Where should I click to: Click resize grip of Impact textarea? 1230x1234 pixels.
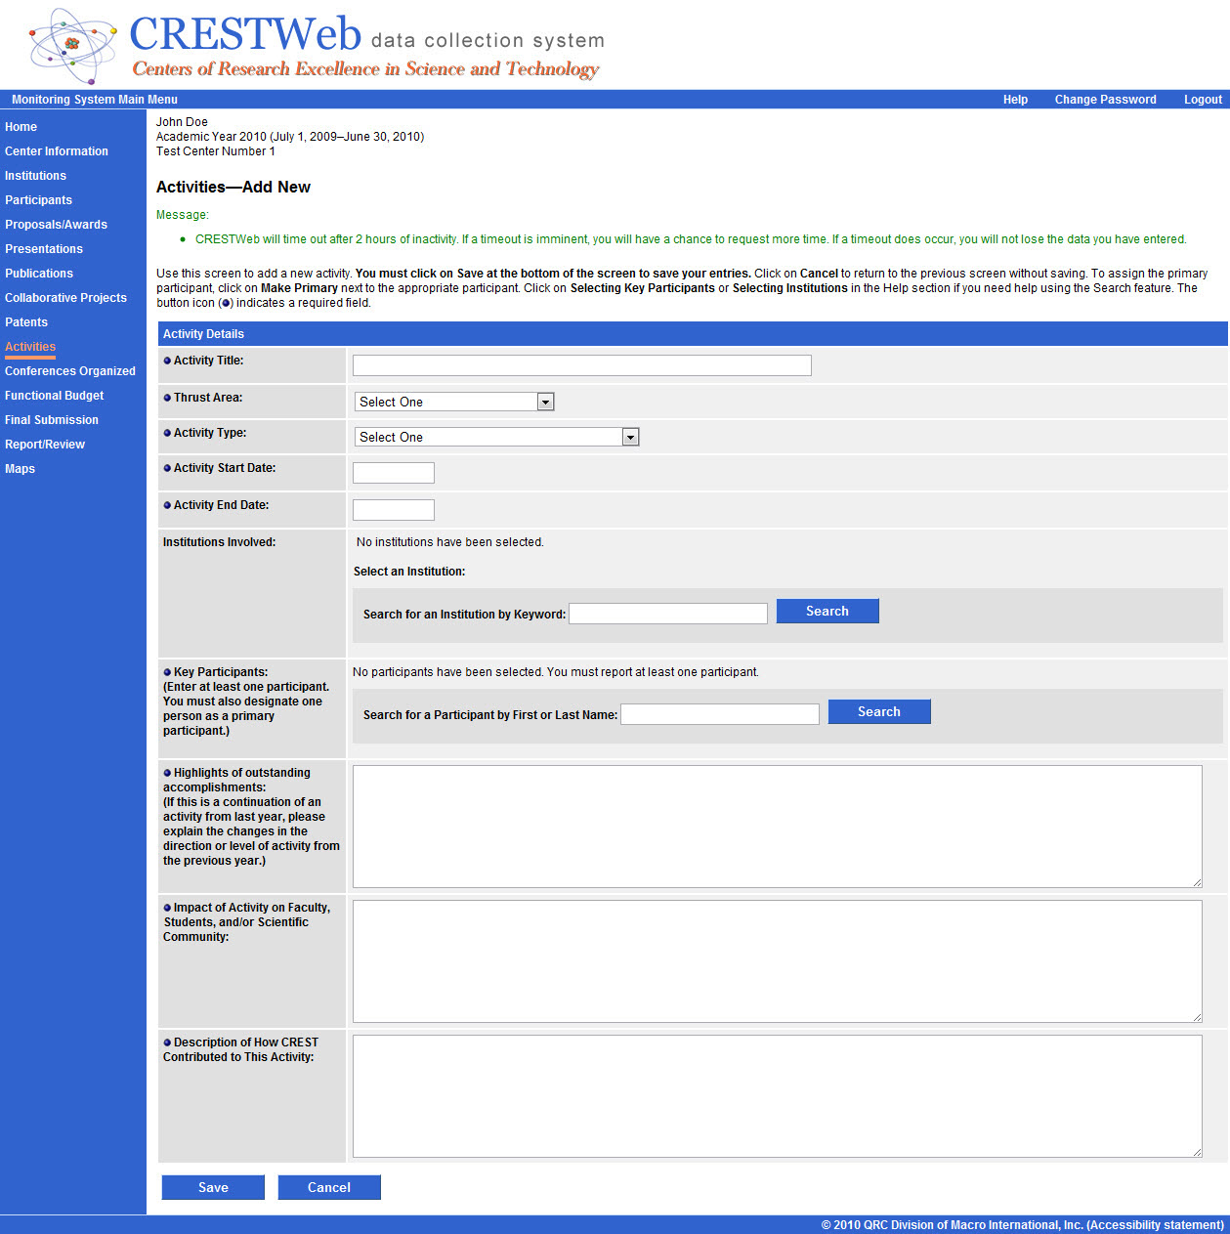[x=1197, y=1017]
